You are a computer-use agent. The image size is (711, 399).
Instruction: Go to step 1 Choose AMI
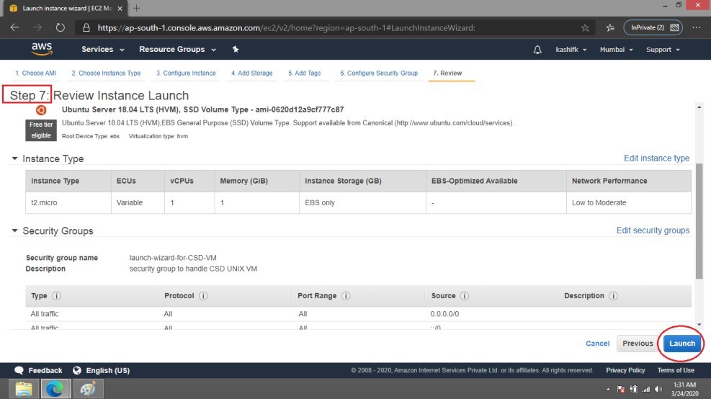[35, 73]
